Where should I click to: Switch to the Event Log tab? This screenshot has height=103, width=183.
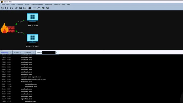tap(5, 52)
